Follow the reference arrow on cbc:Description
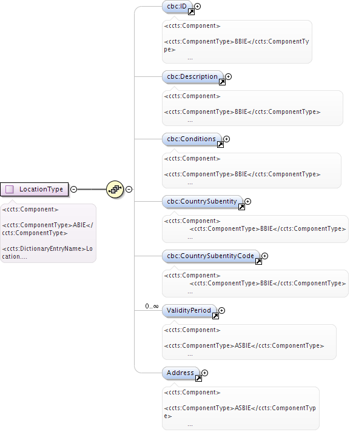 point(222,82)
